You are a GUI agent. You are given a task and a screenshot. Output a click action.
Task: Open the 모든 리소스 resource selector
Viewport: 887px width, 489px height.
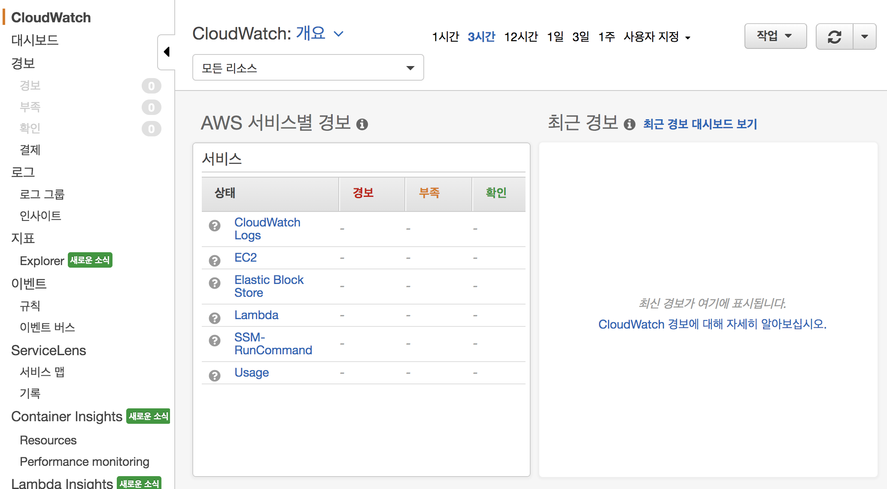click(x=308, y=67)
